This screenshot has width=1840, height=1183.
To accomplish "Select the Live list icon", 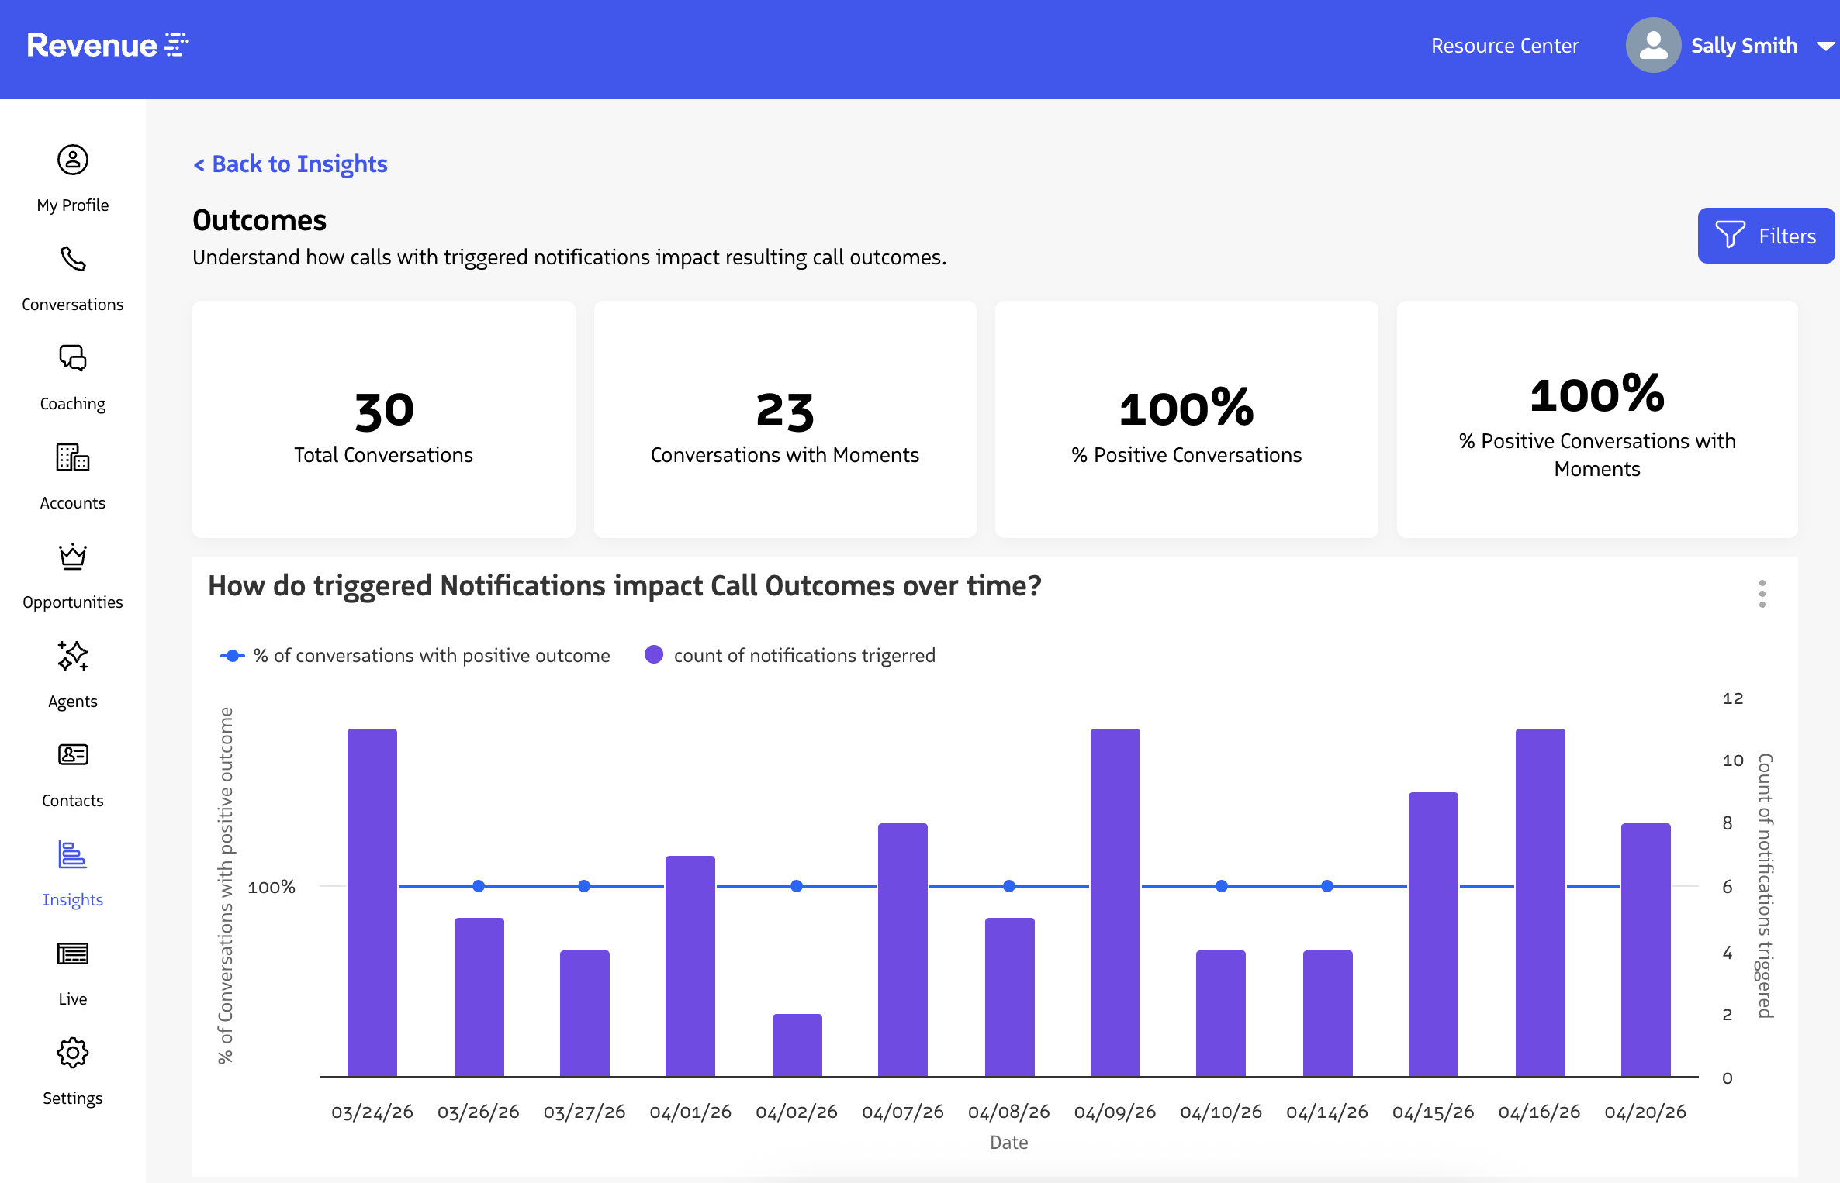I will click(73, 954).
